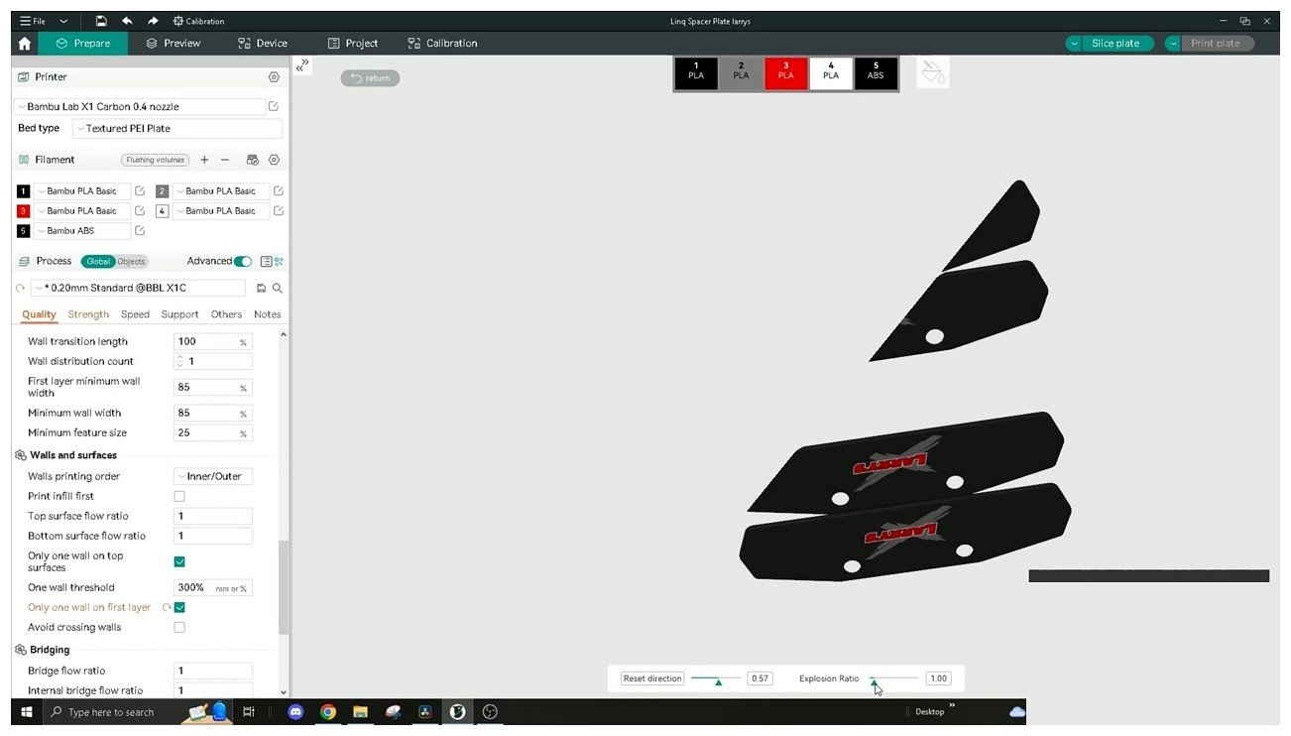Edit filament 2 Bambu PLA Basic preset
Screen dimensions: 1291x736
click(279, 191)
